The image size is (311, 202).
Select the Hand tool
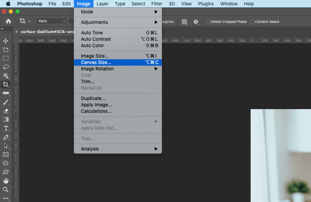5,181
